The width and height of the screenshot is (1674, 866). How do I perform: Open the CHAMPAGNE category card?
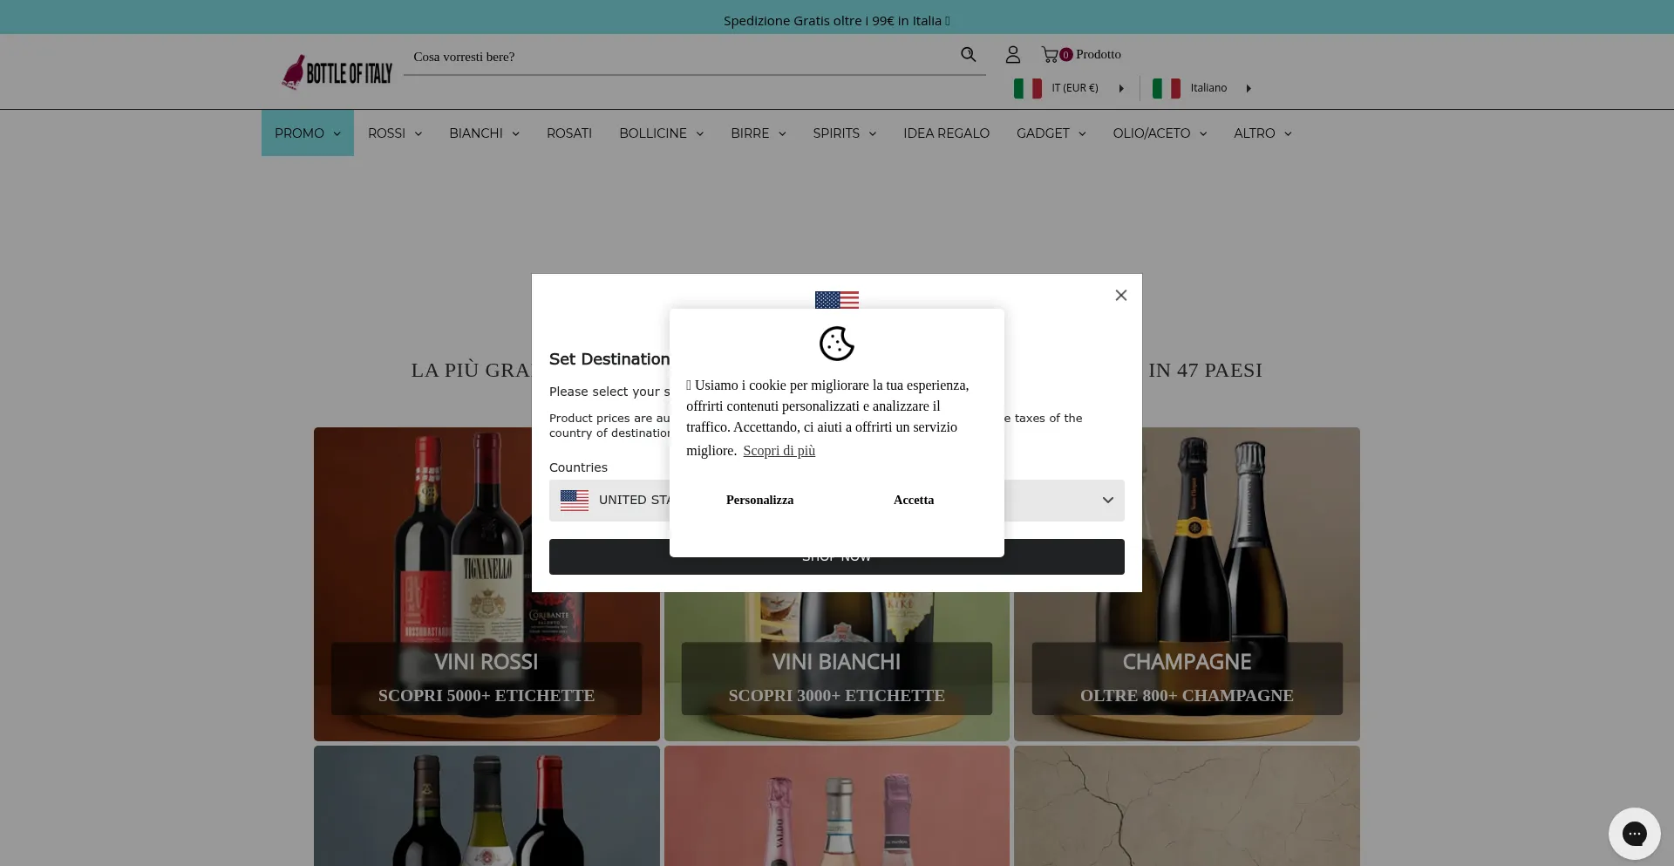[x=1187, y=584]
